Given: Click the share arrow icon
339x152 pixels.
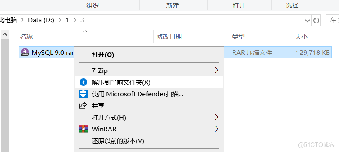Looking at the screenshot, I should [x=83, y=106].
